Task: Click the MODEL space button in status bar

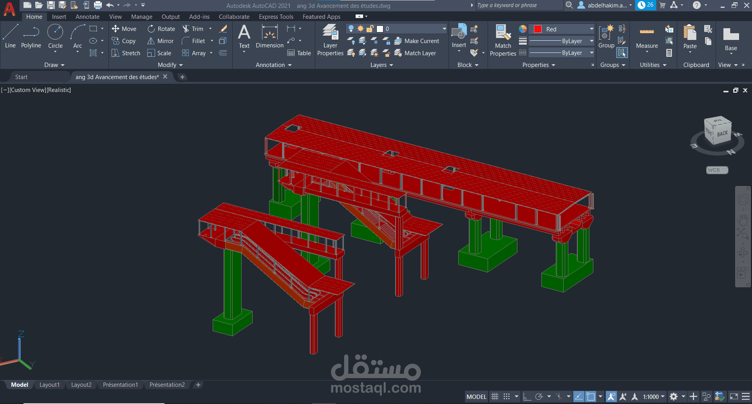Action: pyautogui.click(x=476, y=397)
